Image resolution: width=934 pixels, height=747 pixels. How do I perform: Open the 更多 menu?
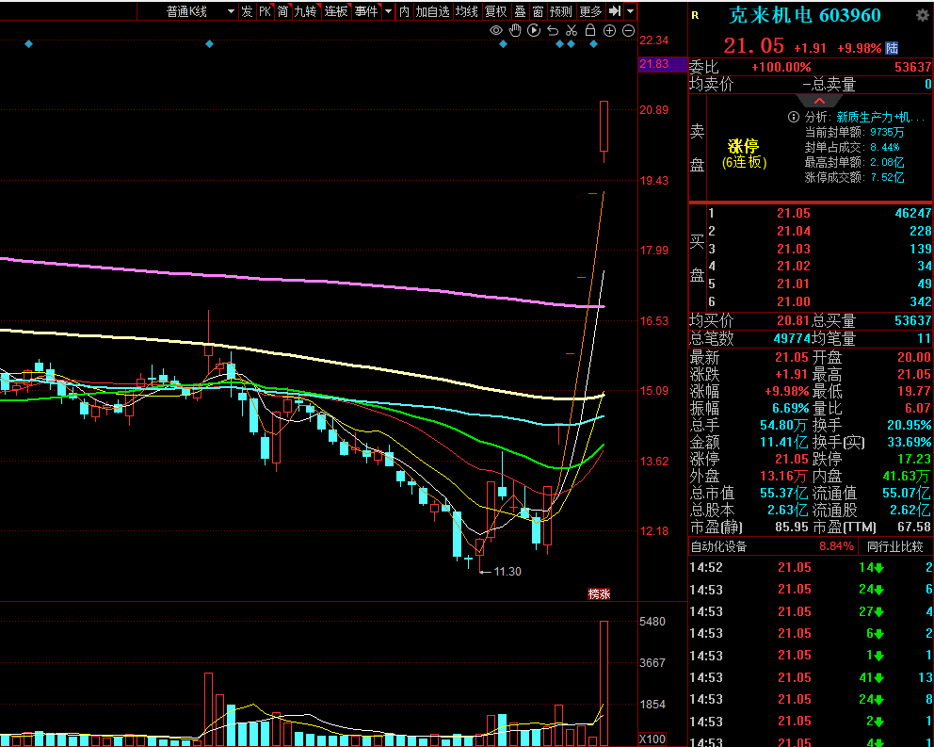coord(590,11)
